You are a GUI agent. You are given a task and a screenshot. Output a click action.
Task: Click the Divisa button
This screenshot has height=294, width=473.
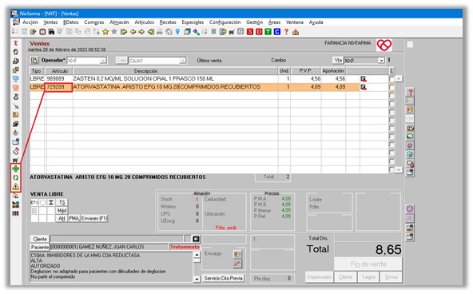pos(391,276)
